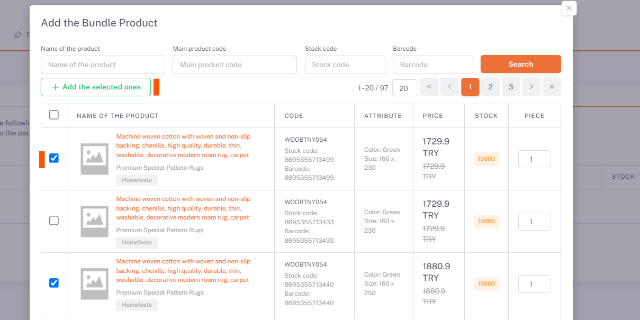Go to first page of results
Viewport: 640px width, 320px height.
tap(429, 87)
